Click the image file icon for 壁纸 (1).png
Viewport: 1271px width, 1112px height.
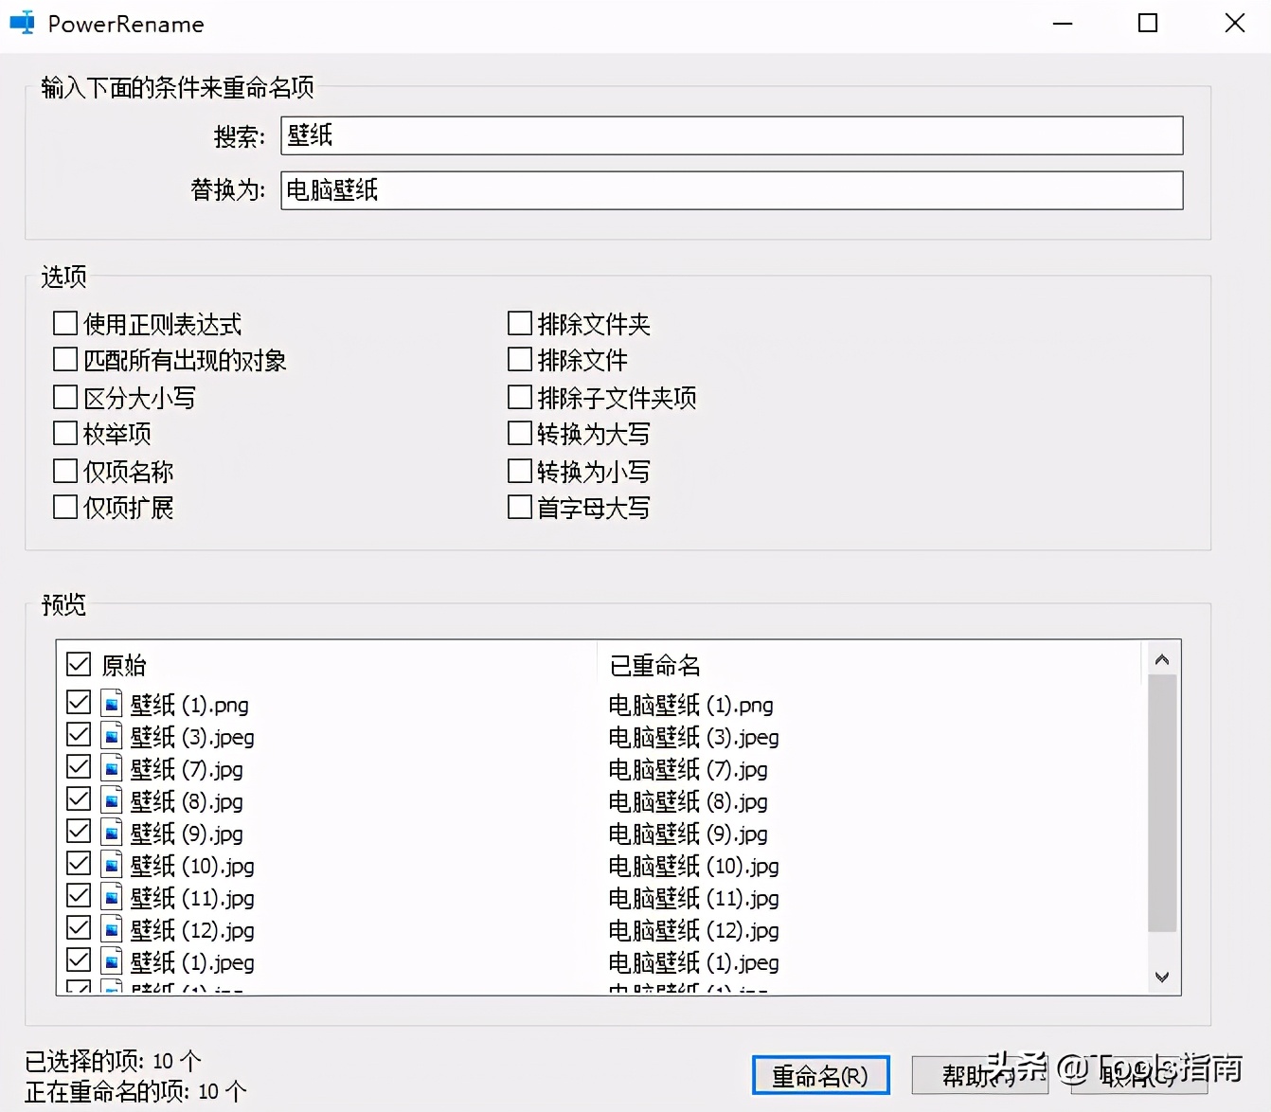pyautogui.click(x=112, y=704)
